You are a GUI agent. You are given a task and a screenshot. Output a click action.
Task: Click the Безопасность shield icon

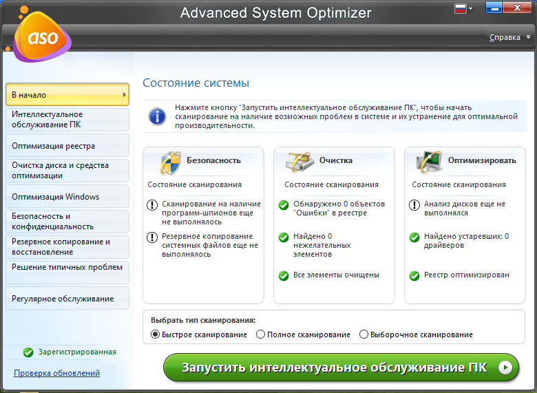(171, 162)
